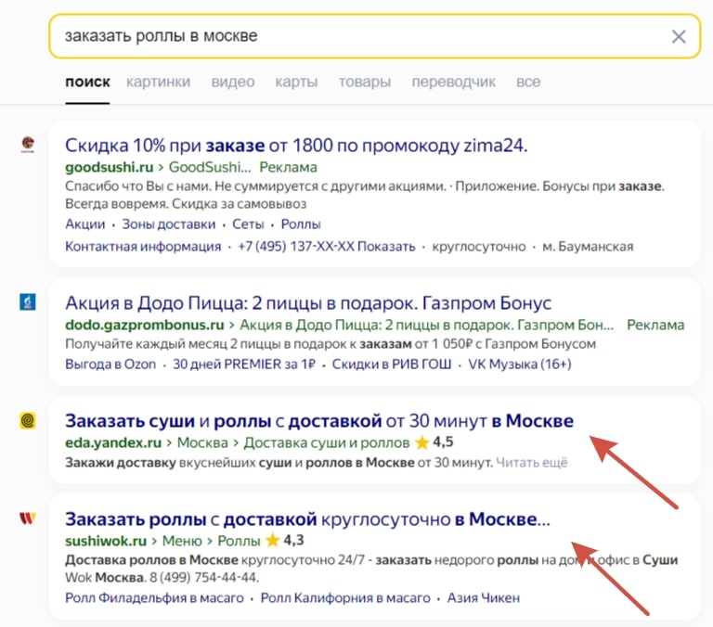Open the 'Азия Чикен' sitelink

(484, 598)
